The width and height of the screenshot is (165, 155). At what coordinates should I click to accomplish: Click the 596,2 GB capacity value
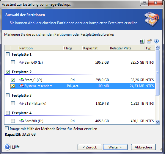102,62
